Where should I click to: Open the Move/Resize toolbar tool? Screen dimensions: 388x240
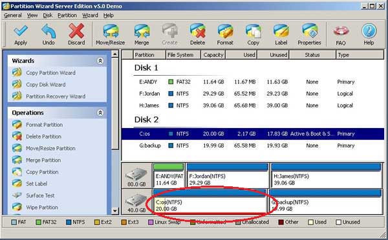111,34
